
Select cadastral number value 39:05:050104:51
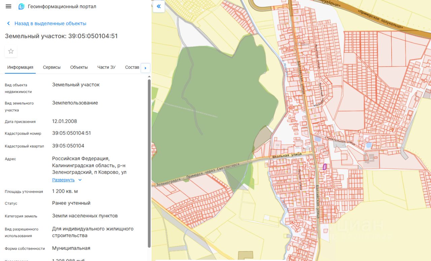pos(71,133)
